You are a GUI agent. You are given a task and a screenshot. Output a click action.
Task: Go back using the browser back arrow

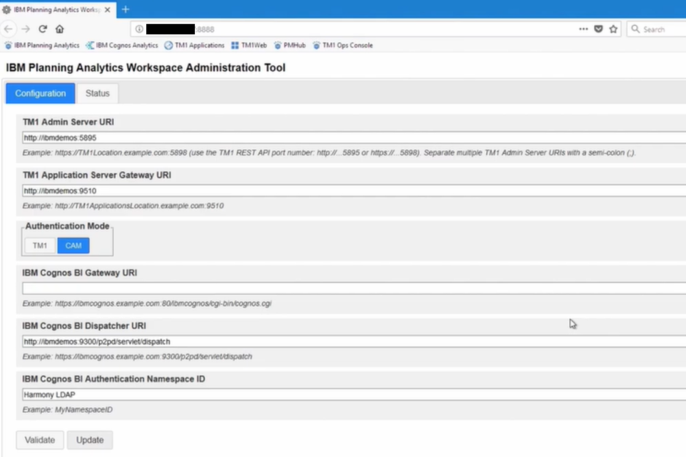pos(9,29)
